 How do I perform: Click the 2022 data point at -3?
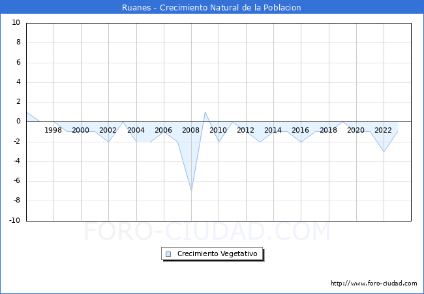coord(384,152)
